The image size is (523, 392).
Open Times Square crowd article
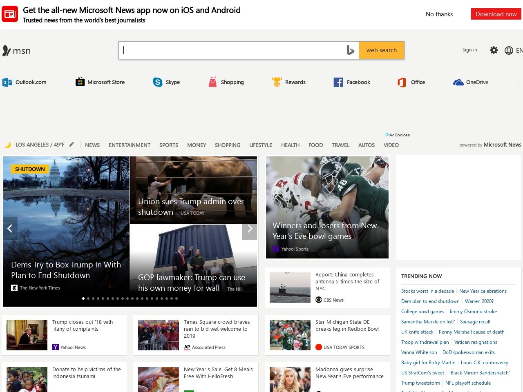click(x=217, y=329)
